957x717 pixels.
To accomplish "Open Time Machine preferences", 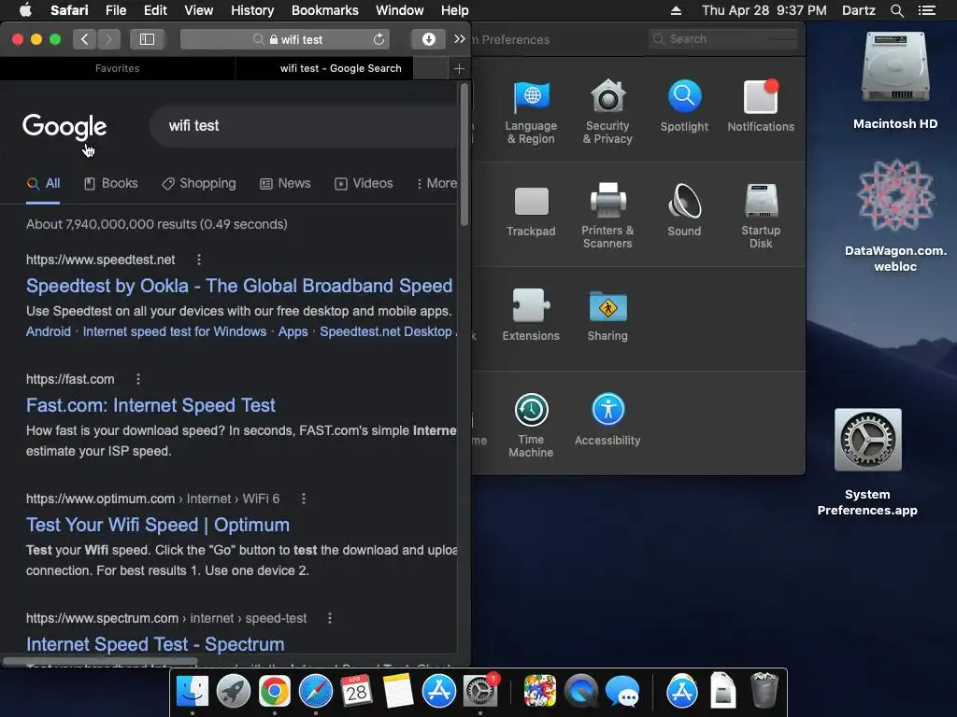I will (531, 425).
